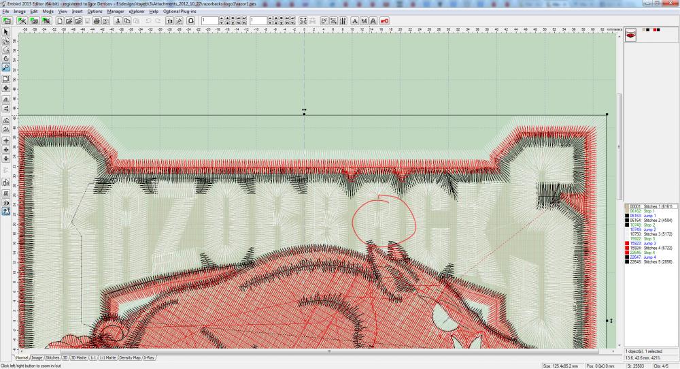Click the Cut scissors icon
The height and width of the screenshot is (369, 680).
(118, 21)
